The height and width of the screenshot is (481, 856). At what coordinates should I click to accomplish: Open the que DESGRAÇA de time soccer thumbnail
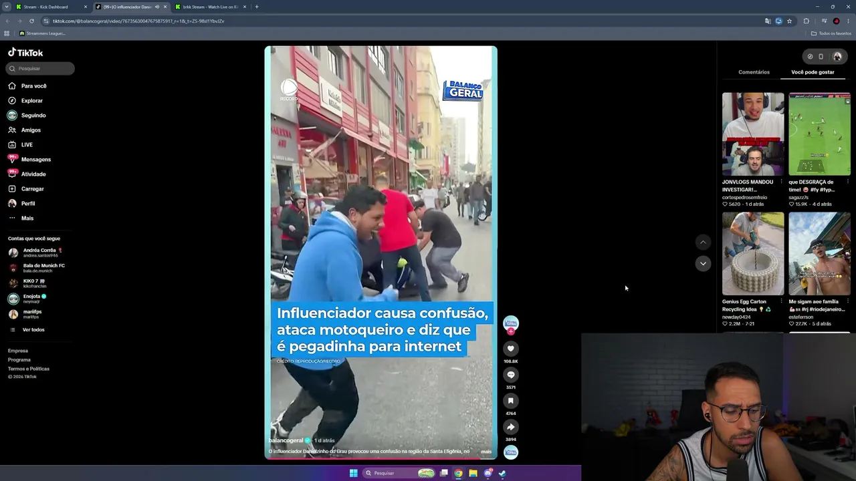[x=819, y=134]
